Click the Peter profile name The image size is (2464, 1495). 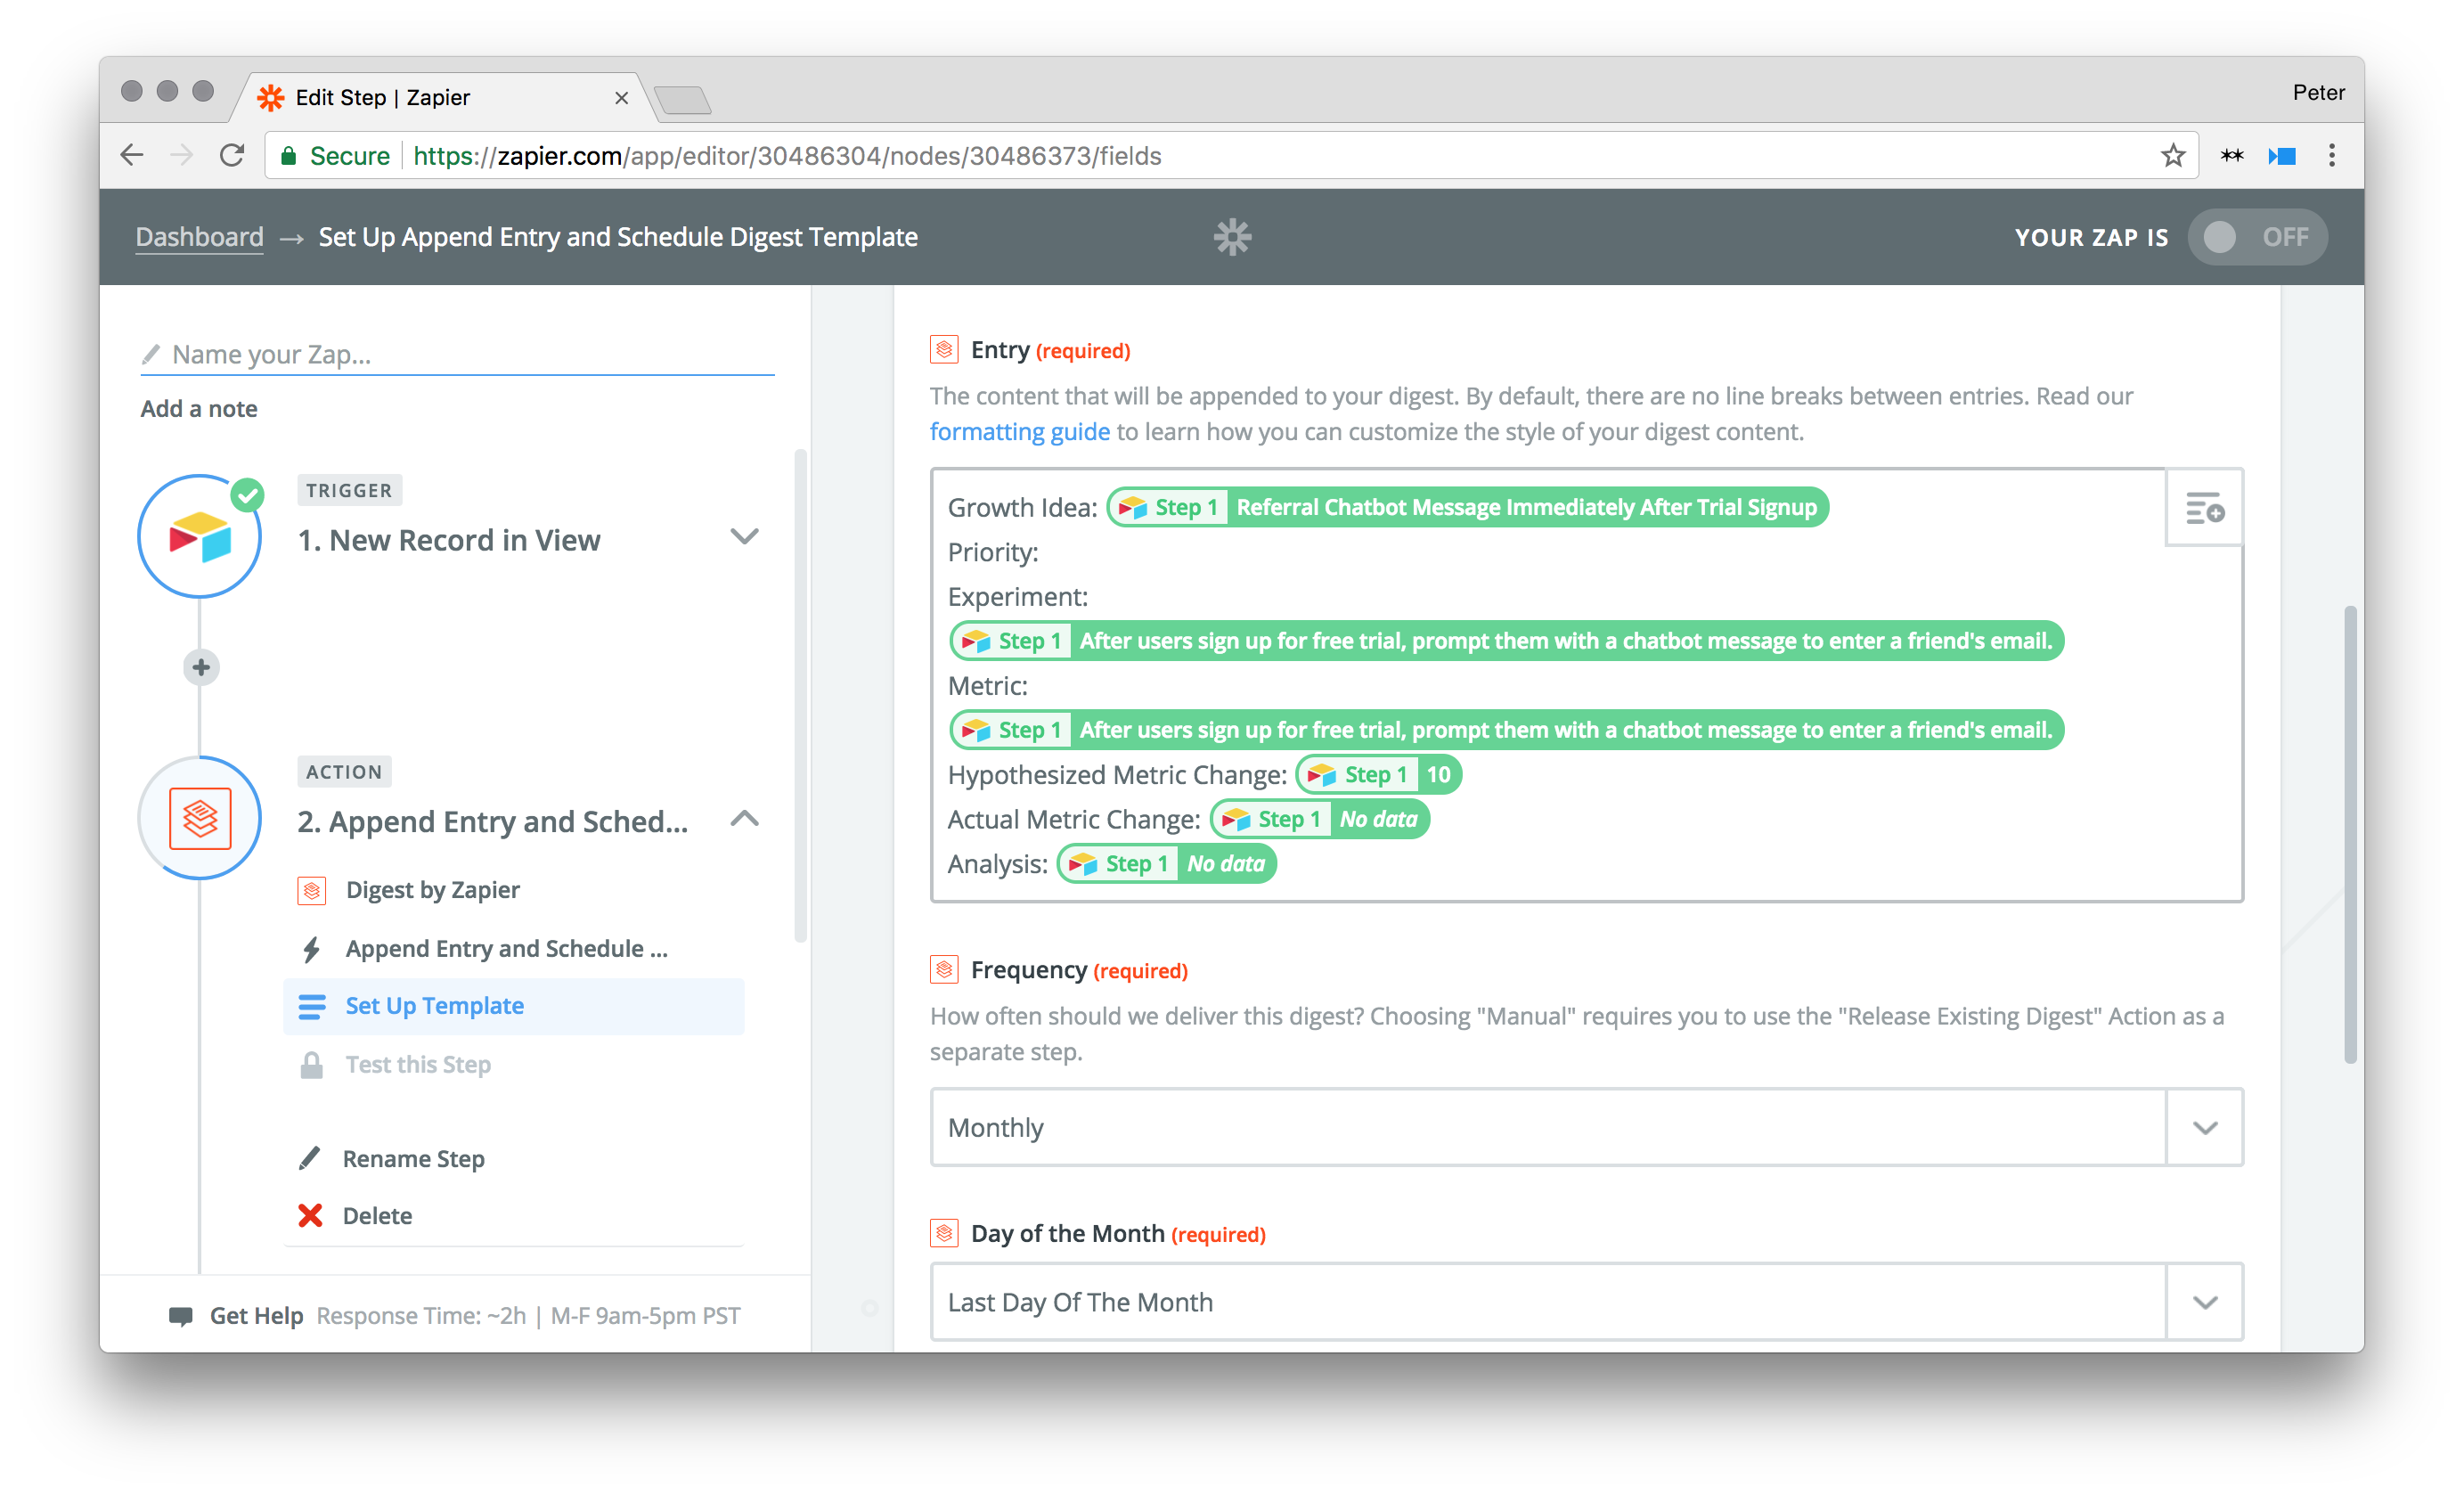click(2318, 92)
